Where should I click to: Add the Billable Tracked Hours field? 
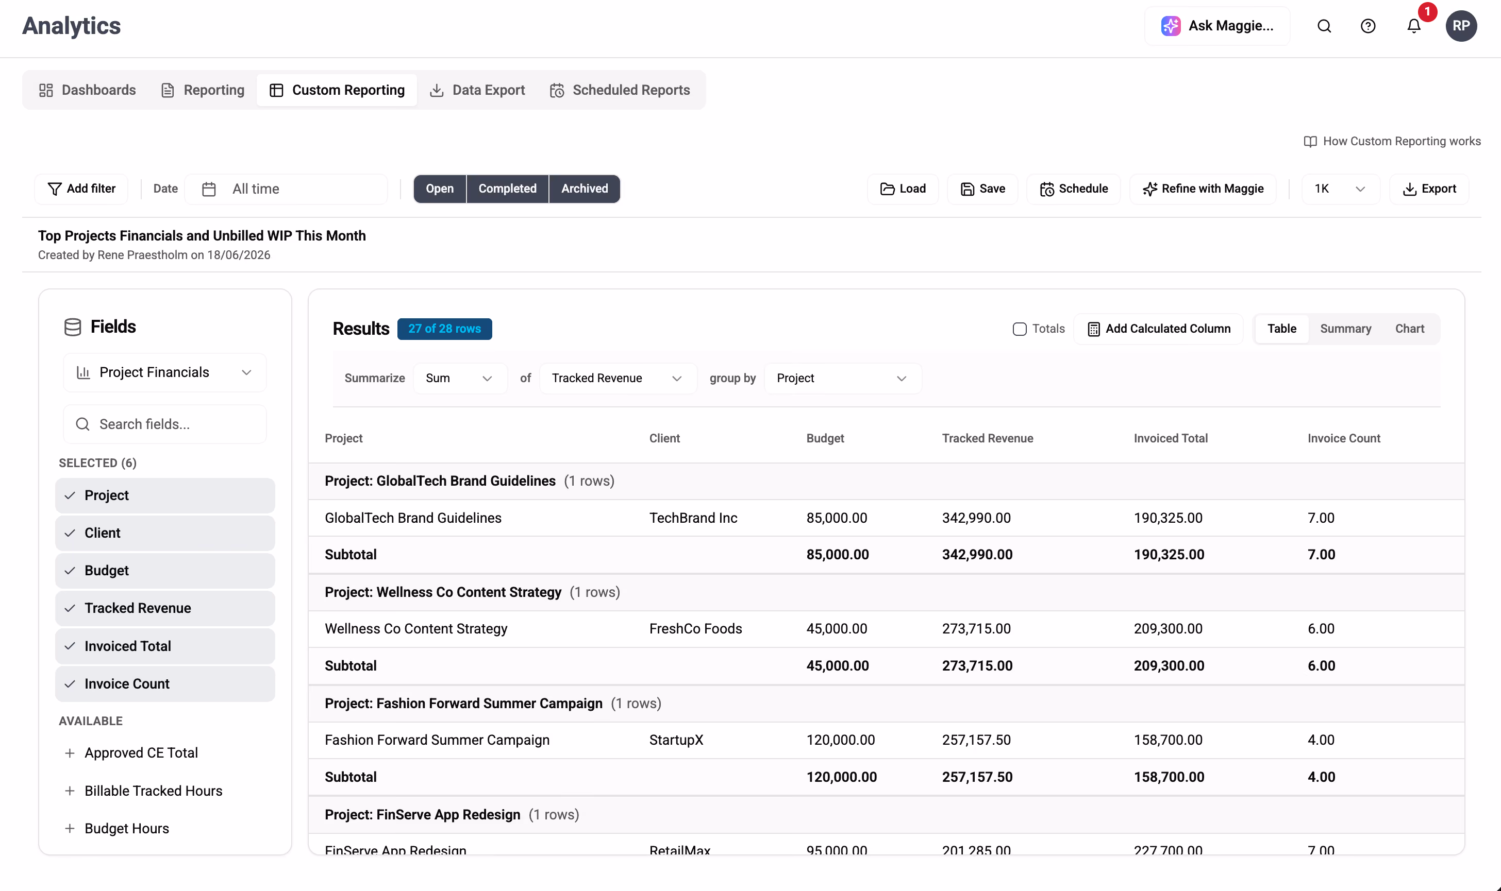pos(164,791)
